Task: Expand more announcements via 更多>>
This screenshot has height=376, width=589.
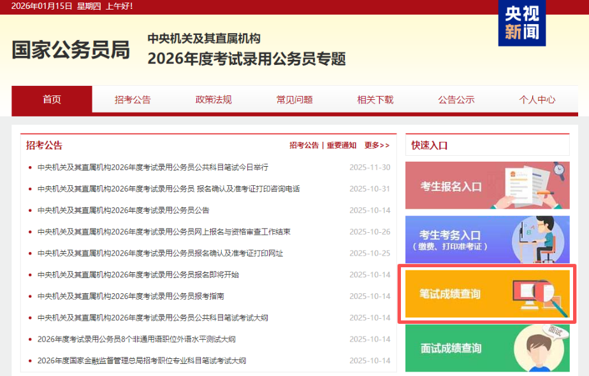Action: pyautogui.click(x=375, y=144)
